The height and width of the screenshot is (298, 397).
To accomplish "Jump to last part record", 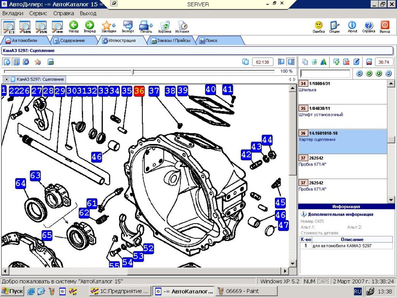I will 389,74.
